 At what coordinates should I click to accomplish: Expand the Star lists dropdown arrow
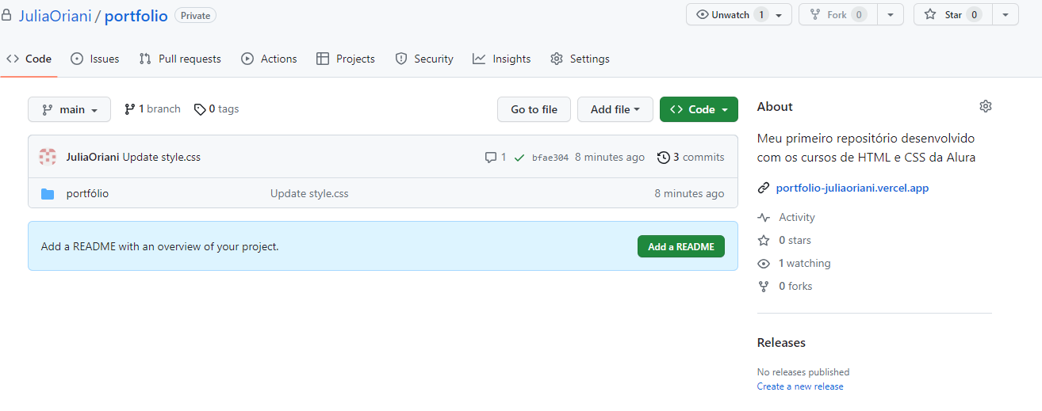[1006, 15]
